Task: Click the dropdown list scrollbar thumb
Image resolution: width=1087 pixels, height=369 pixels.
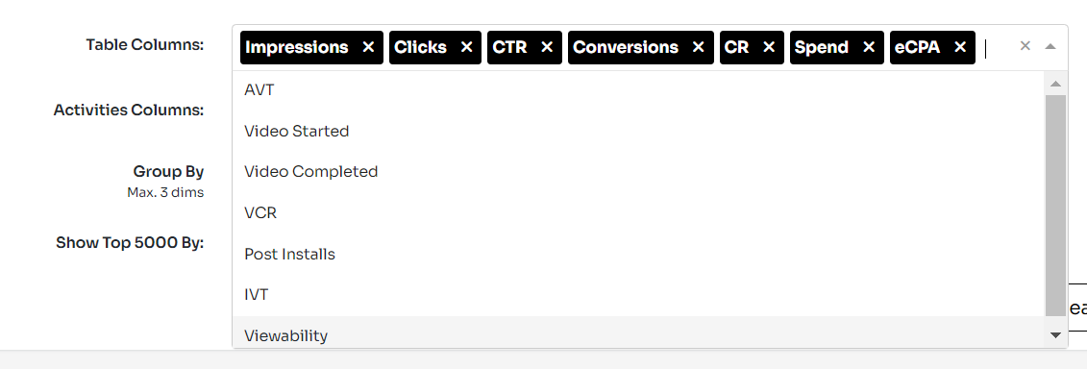Action: click(1056, 206)
